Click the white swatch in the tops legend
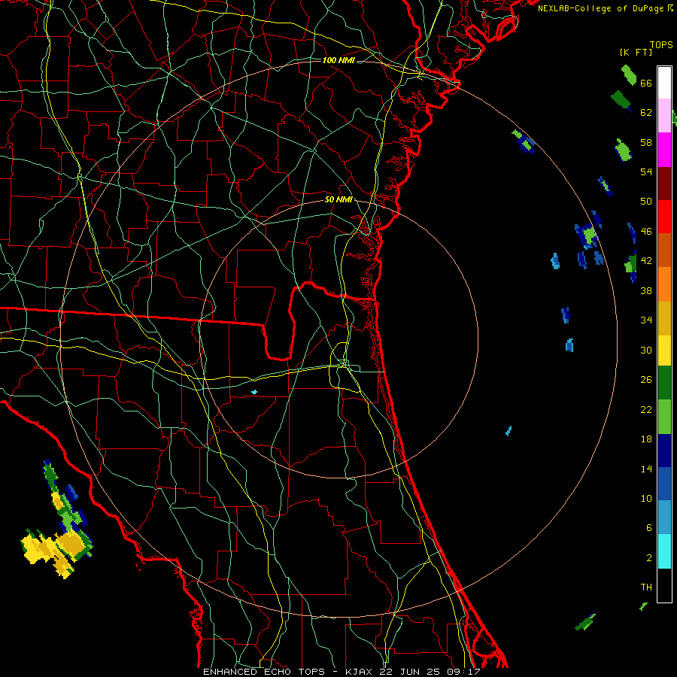The image size is (677, 677). point(664,83)
